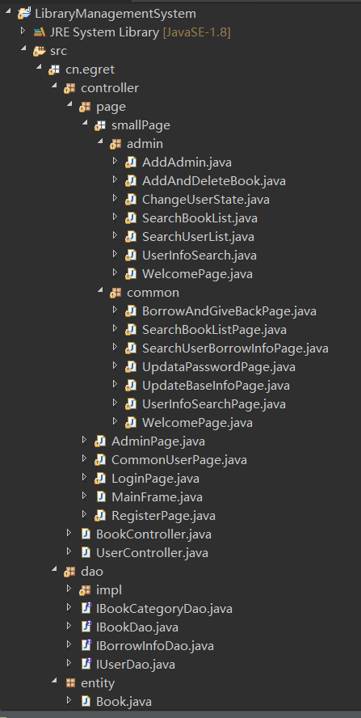This screenshot has width=361, height=718.
Task: Select WelcomePage.java under admin
Action: [x=197, y=274]
